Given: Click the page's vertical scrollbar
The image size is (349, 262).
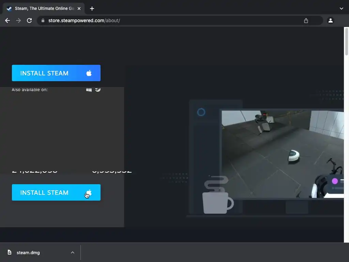Looking at the screenshot, I should (x=347, y=41).
